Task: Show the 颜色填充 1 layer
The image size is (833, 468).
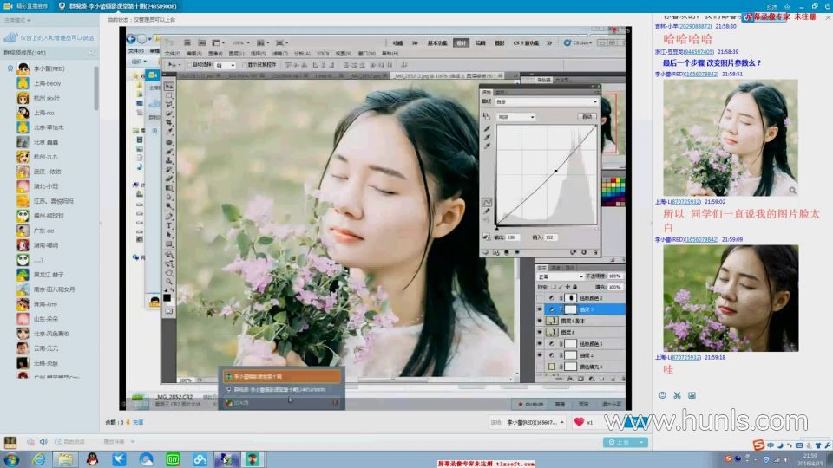Action: click(540, 367)
